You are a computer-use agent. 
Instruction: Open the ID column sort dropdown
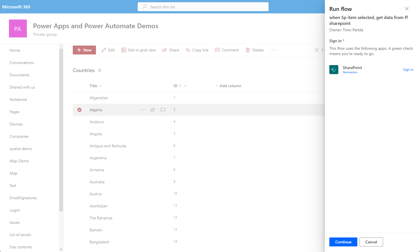pos(185,86)
